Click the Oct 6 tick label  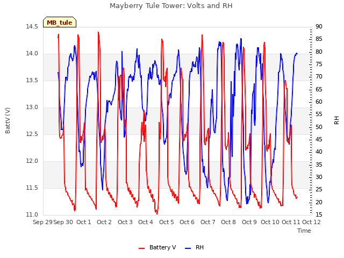tap(187, 222)
